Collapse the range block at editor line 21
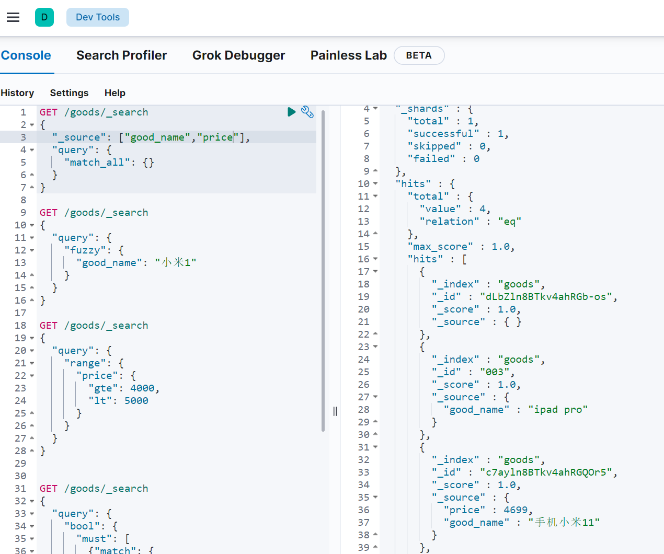Screen dimensions: 664x554 (x=32, y=363)
